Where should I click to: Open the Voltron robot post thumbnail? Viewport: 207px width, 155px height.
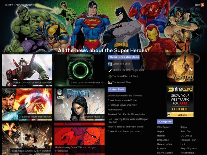[27, 70]
